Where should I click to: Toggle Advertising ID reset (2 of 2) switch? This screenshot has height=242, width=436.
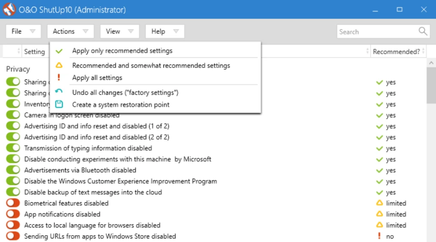tap(13, 136)
